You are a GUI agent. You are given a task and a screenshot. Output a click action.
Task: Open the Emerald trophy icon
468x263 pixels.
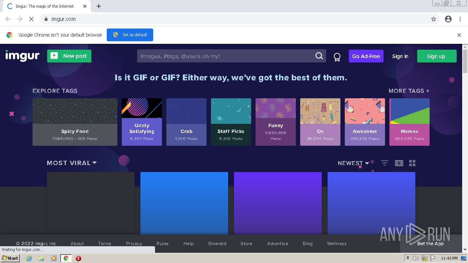[337, 57]
